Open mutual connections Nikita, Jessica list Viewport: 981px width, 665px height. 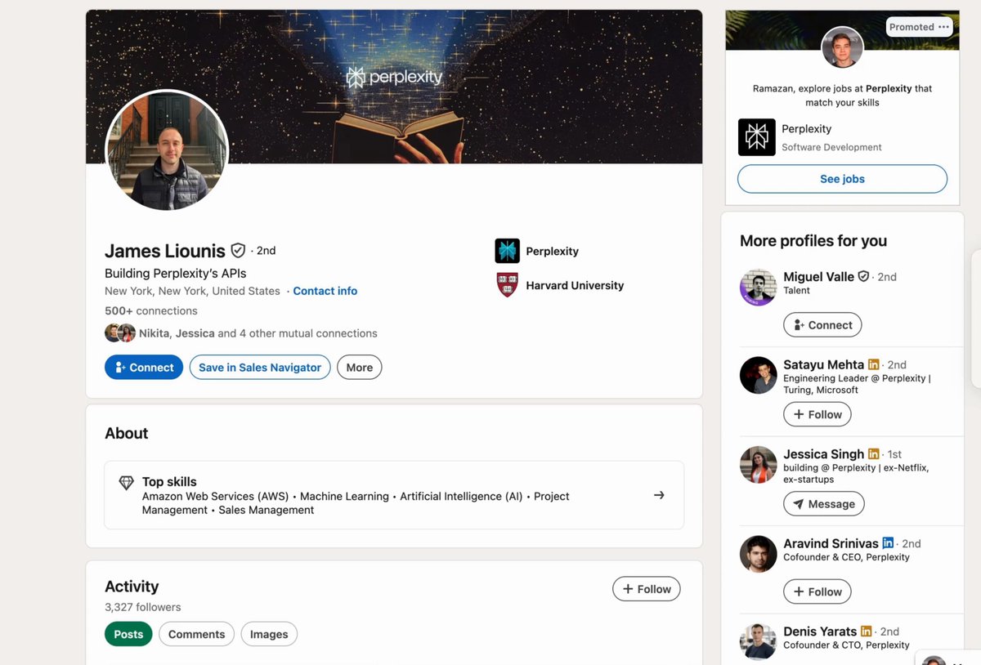[258, 333]
